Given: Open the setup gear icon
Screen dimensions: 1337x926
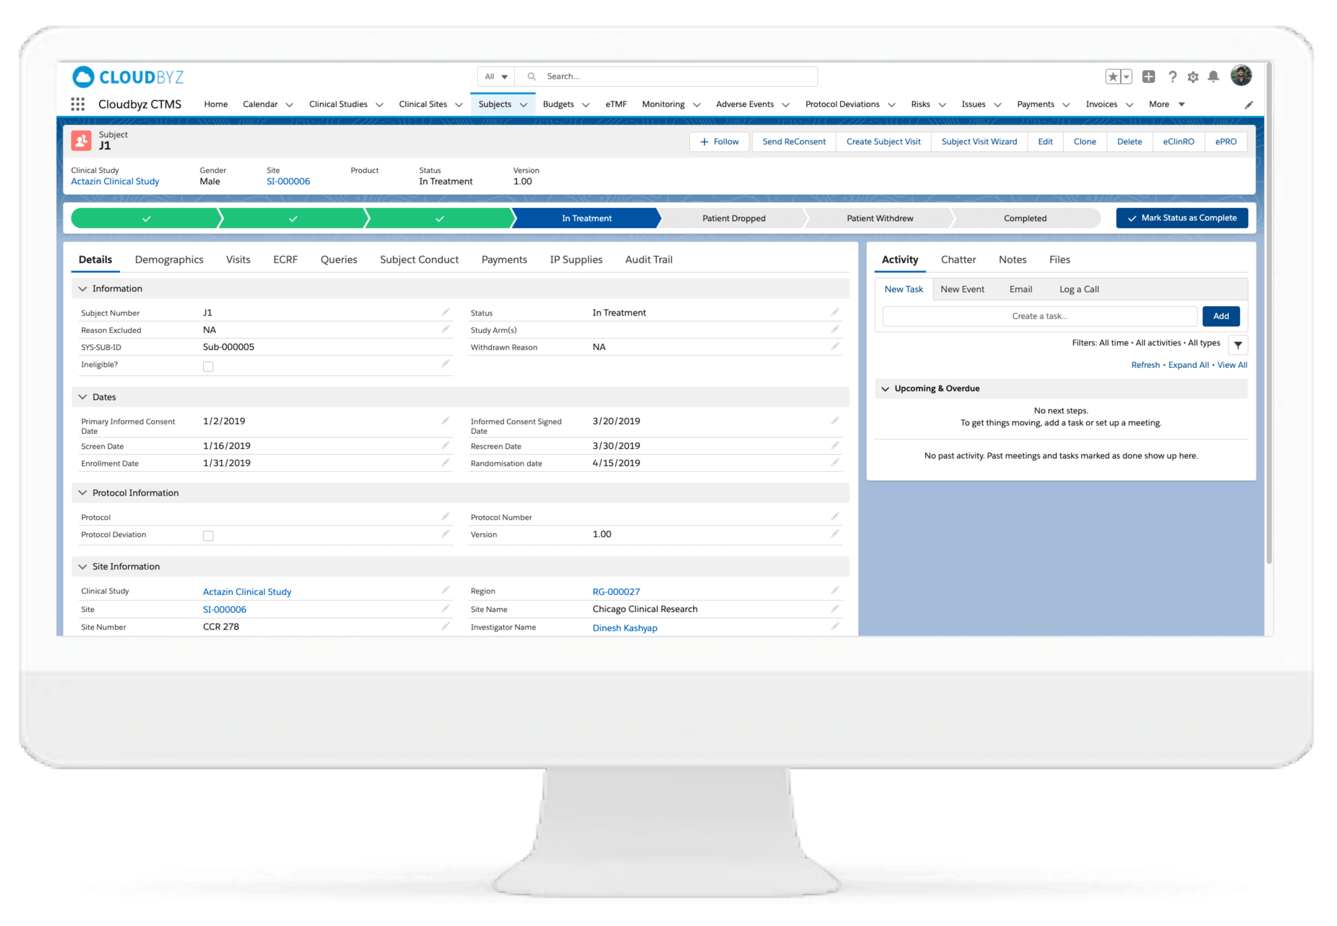Looking at the screenshot, I should (x=1193, y=77).
